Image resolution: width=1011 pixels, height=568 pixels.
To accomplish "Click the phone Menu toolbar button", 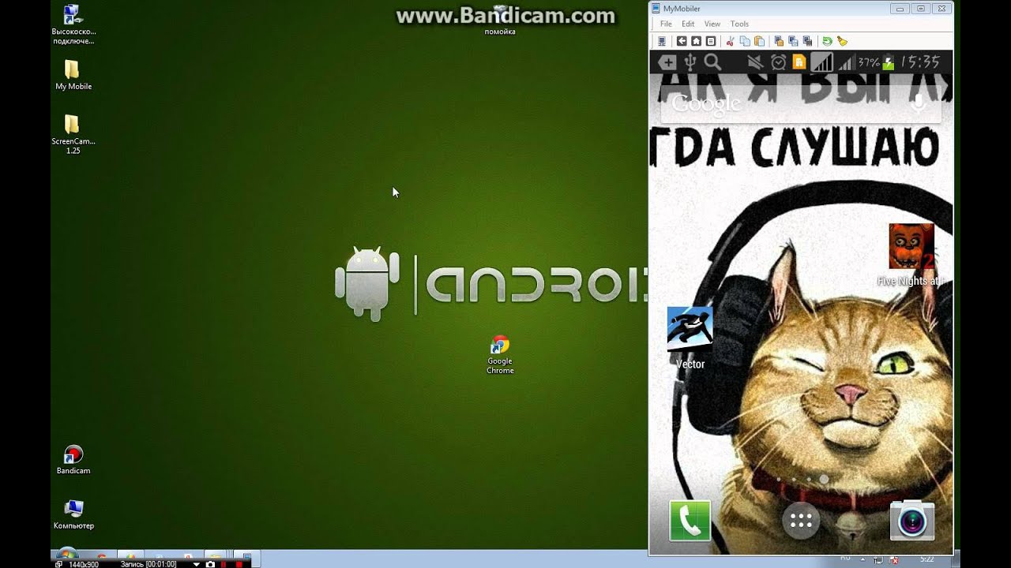I will click(x=710, y=41).
